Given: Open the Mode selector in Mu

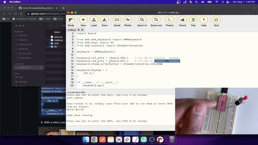Looking at the screenshot, I should pos(71,21).
